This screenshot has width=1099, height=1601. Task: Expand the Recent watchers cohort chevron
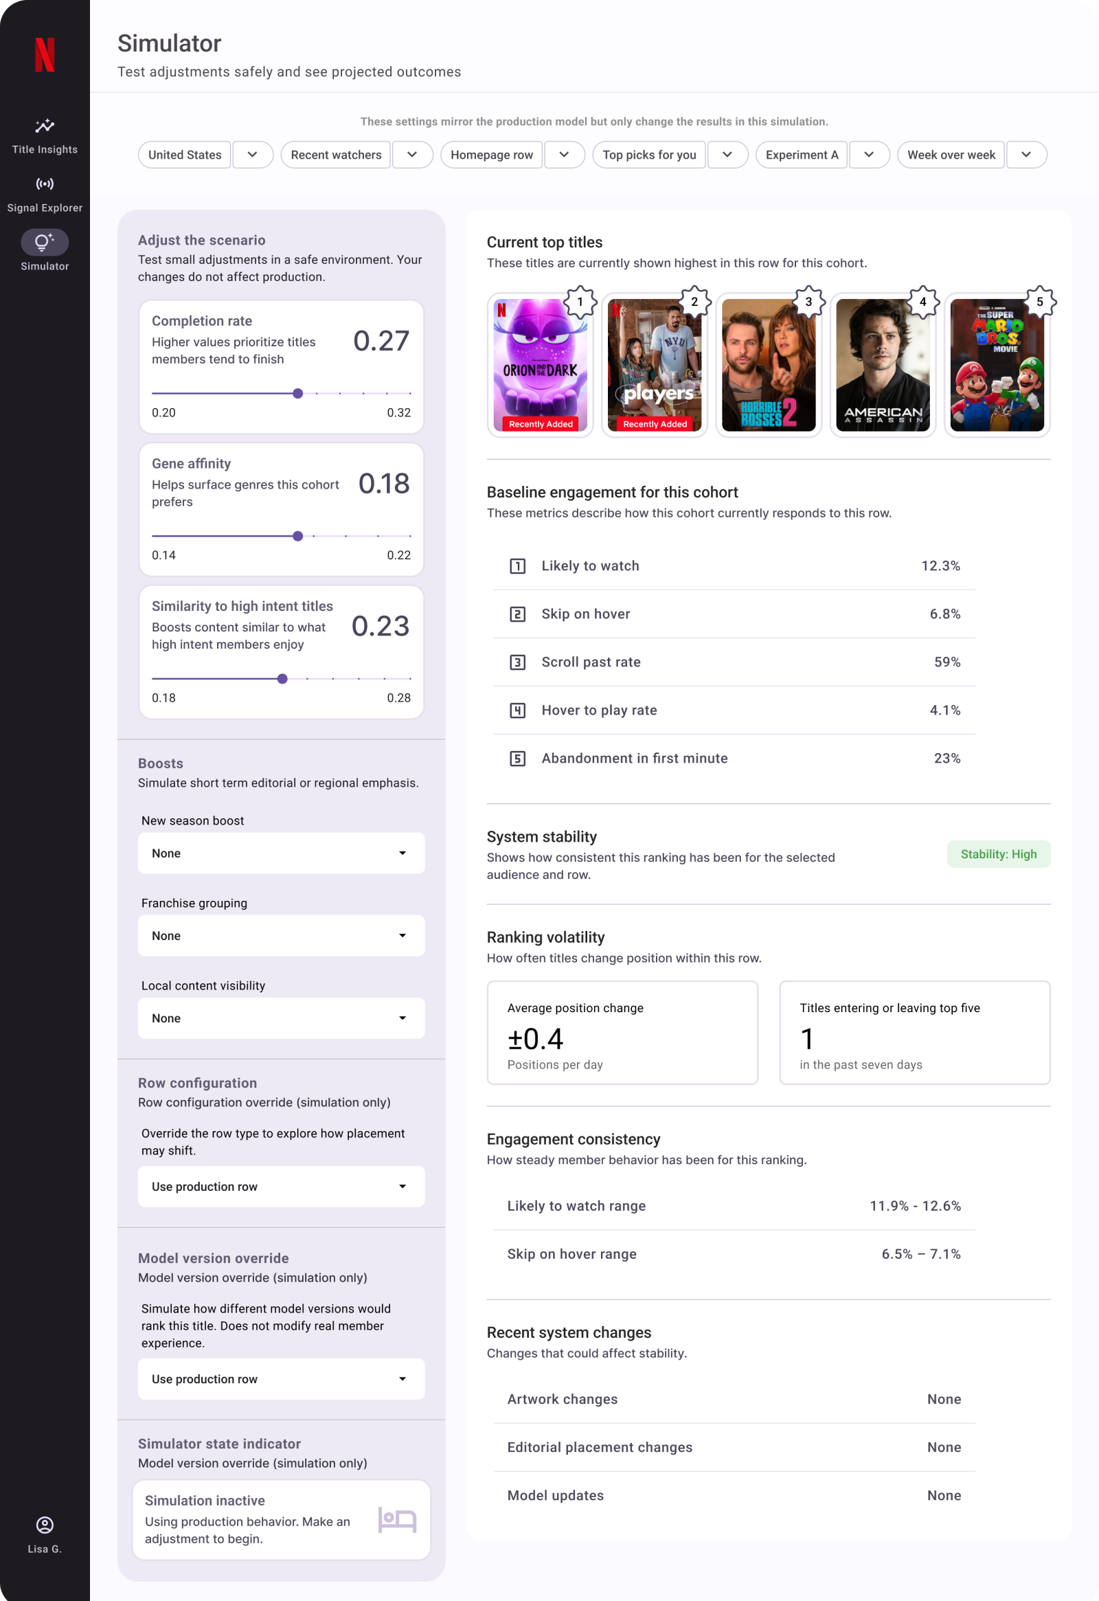point(411,155)
